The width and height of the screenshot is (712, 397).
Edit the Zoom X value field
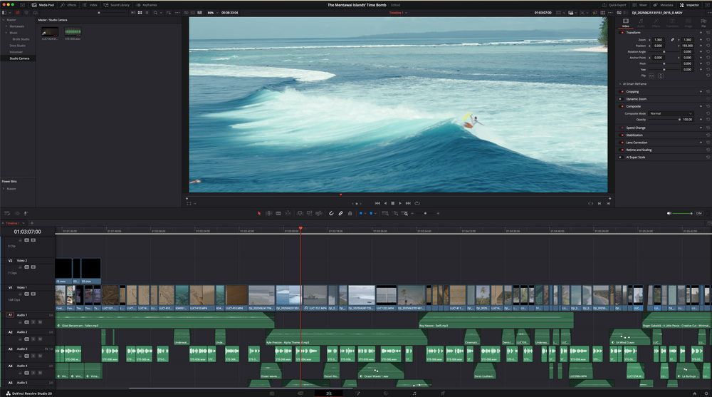pyautogui.click(x=659, y=40)
